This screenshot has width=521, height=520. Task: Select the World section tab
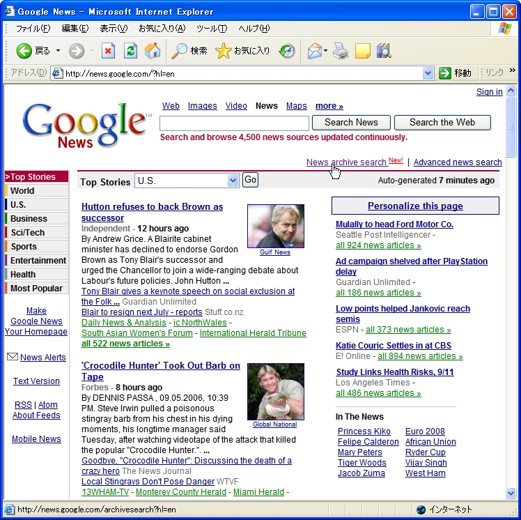pos(36,191)
